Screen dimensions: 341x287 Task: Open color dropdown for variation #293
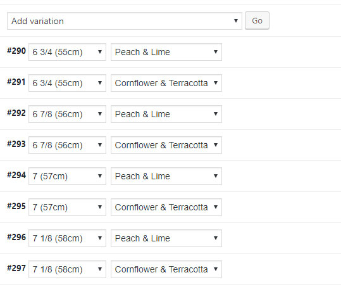(166, 145)
